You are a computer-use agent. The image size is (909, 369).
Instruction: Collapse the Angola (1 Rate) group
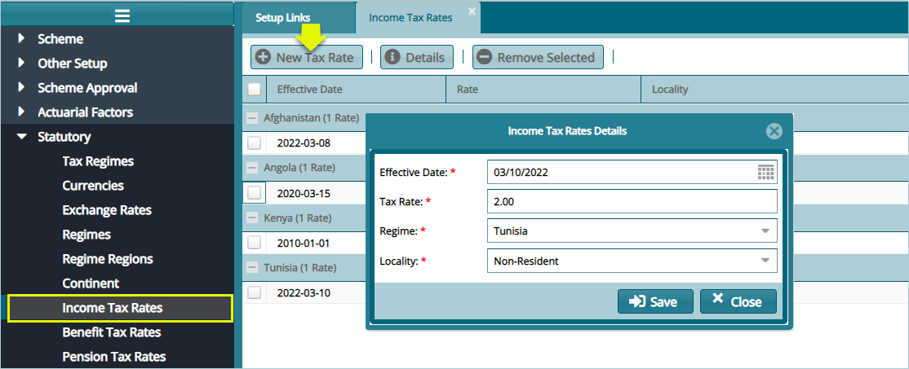tap(252, 168)
